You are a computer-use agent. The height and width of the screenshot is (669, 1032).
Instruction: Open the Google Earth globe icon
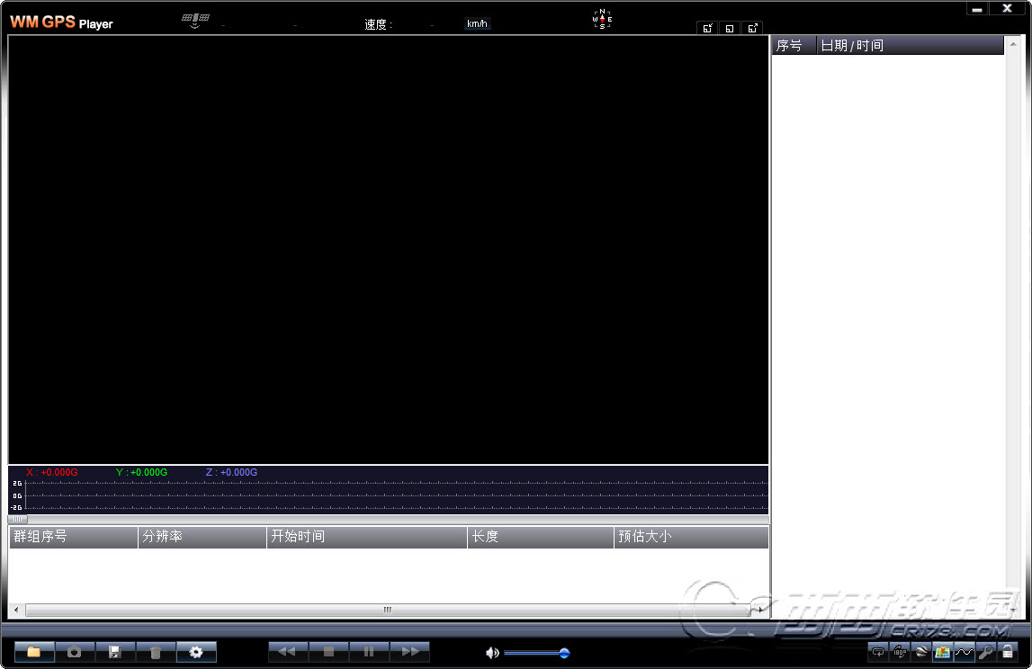[921, 652]
